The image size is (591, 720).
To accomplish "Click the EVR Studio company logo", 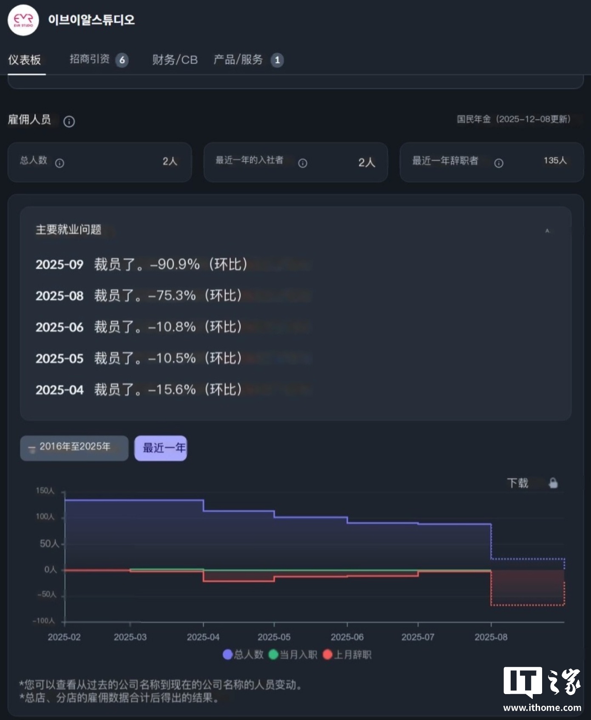I will point(23,20).
